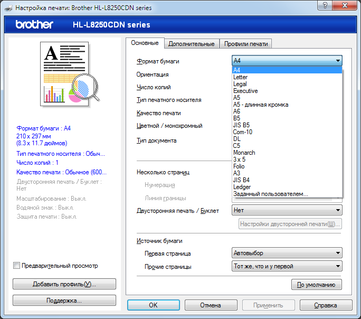
Task: Click the Качество печати summary line
Action: (x=61, y=172)
